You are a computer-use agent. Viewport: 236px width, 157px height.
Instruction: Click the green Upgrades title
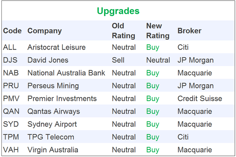tap(118, 11)
